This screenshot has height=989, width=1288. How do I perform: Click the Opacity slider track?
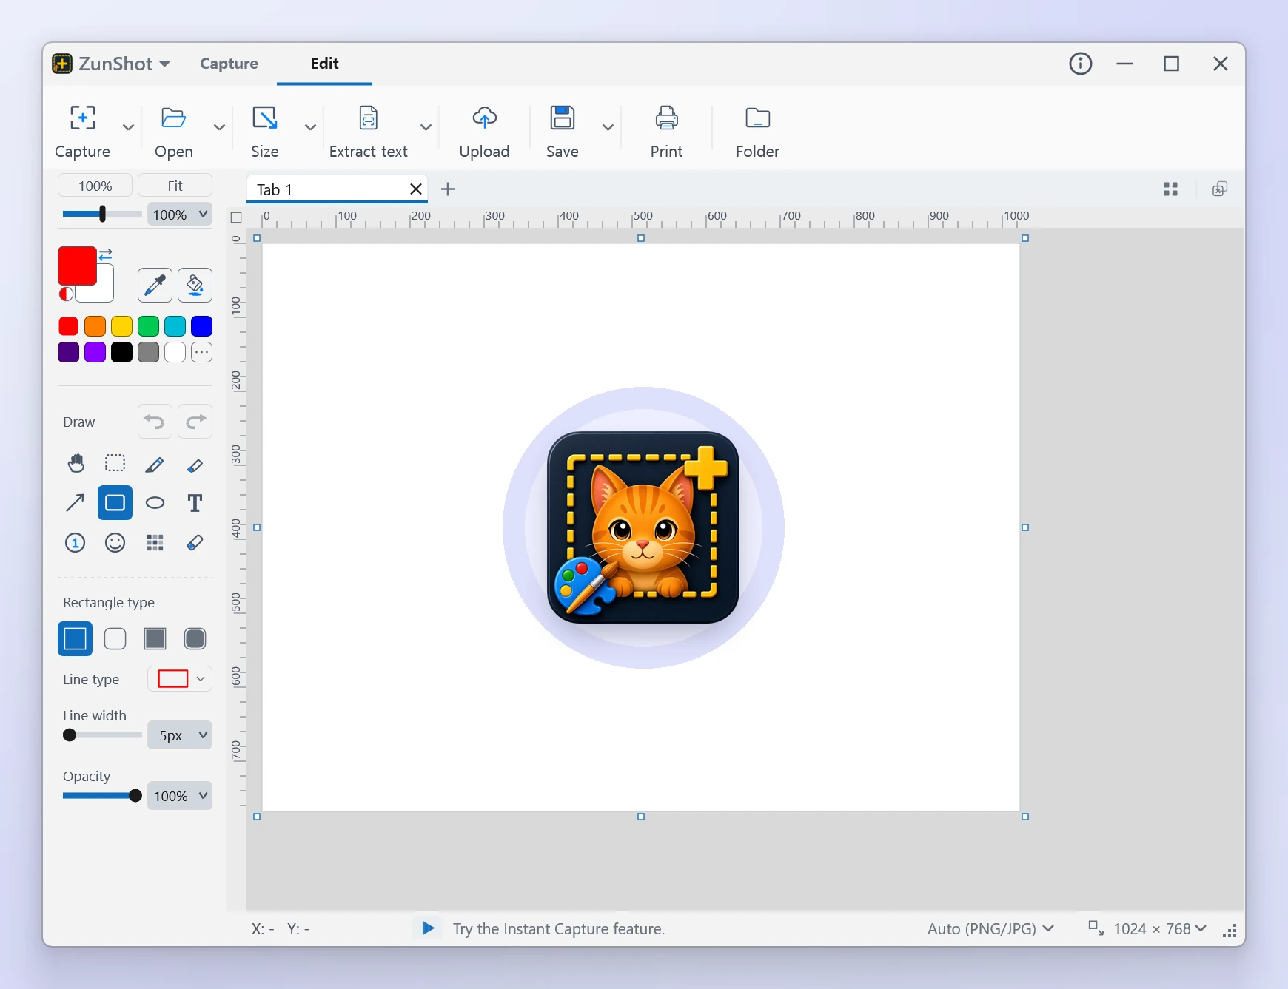101,796
